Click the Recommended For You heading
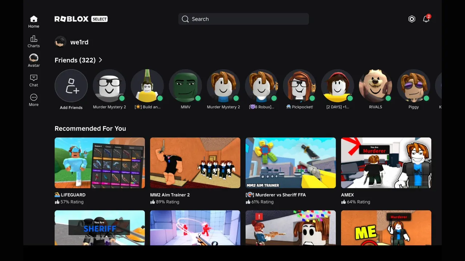Viewport: 465px width, 261px height. [90, 128]
